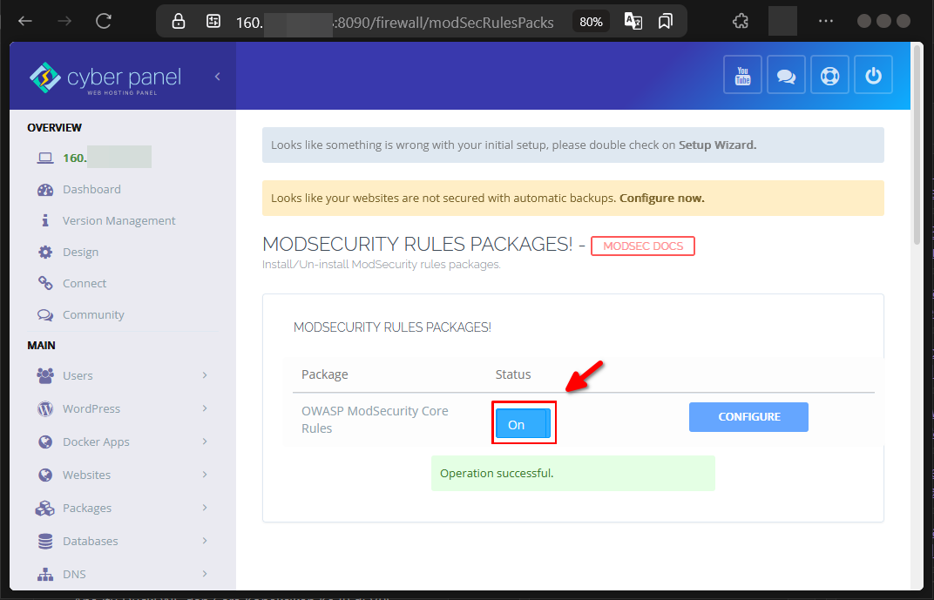The image size is (934, 600).
Task: Click the Community chat icon
Action: coord(45,315)
